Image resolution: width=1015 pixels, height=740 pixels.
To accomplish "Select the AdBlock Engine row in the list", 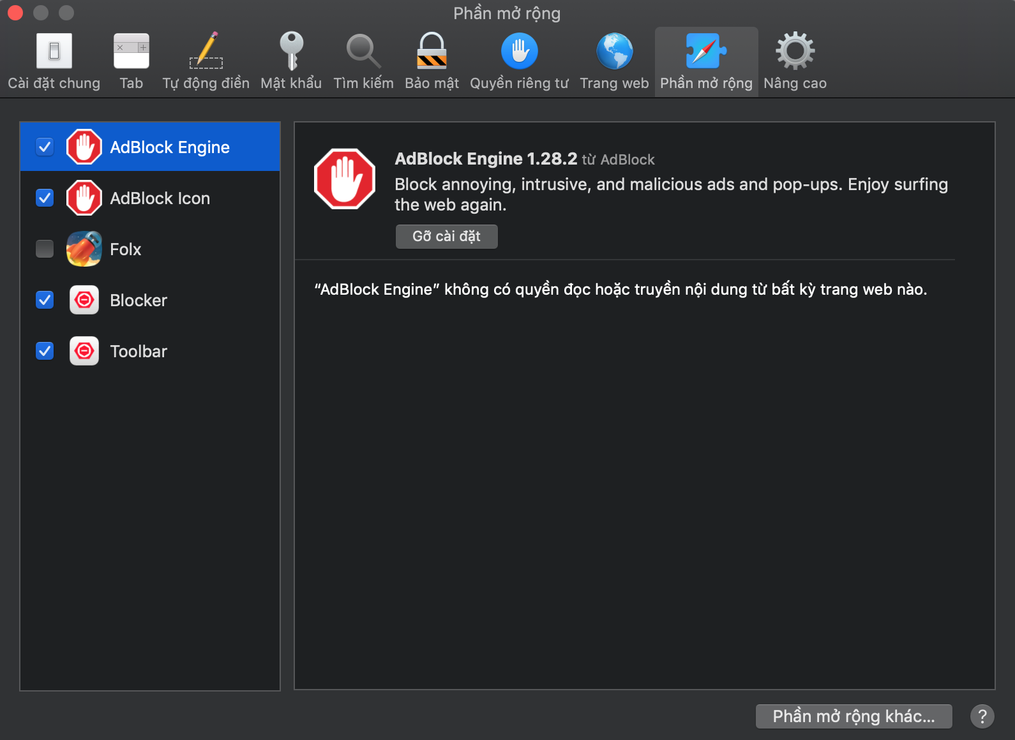I will tap(150, 147).
